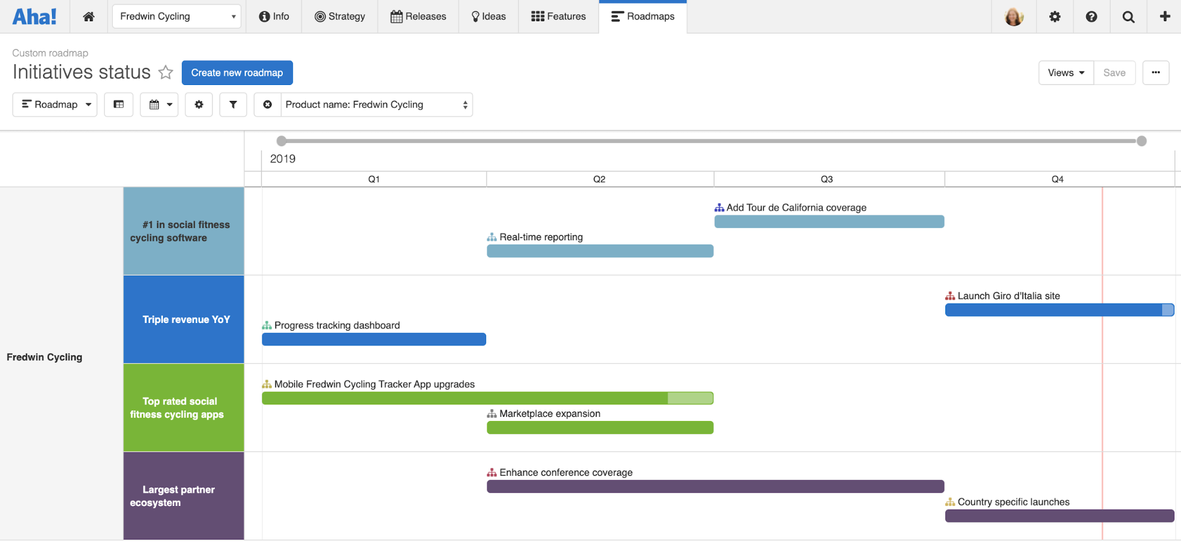This screenshot has height=552, width=1181.
Task: Open the Ideas tab
Action: [489, 17]
